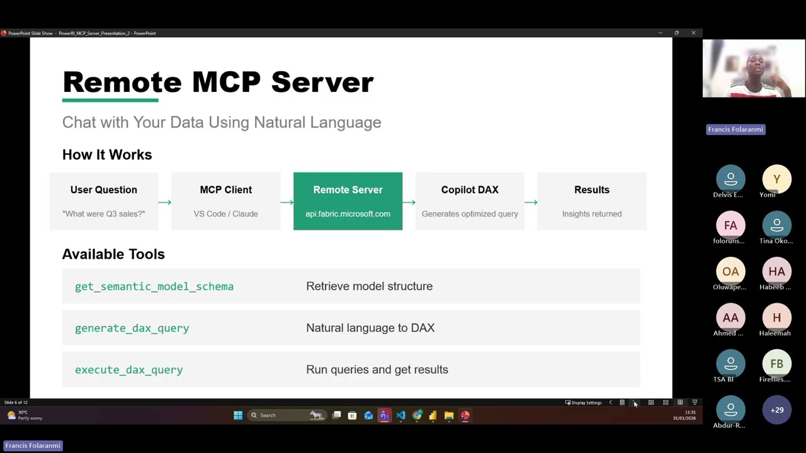Select the TSA BI participant avatar

coord(730,364)
